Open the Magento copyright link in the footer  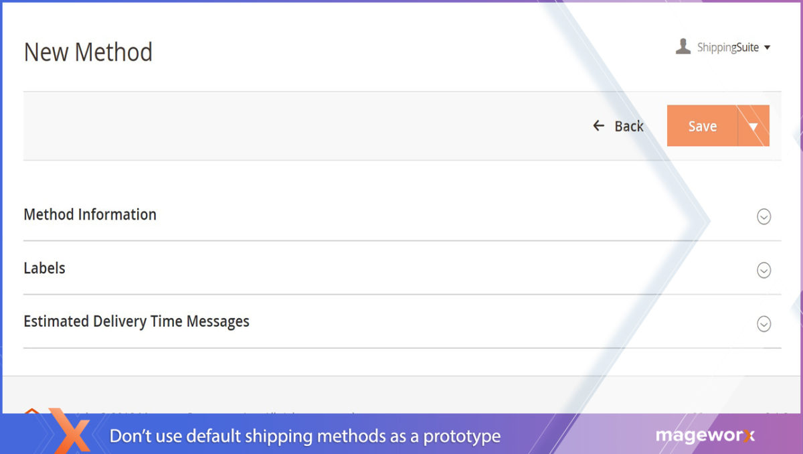pyautogui.click(x=201, y=414)
